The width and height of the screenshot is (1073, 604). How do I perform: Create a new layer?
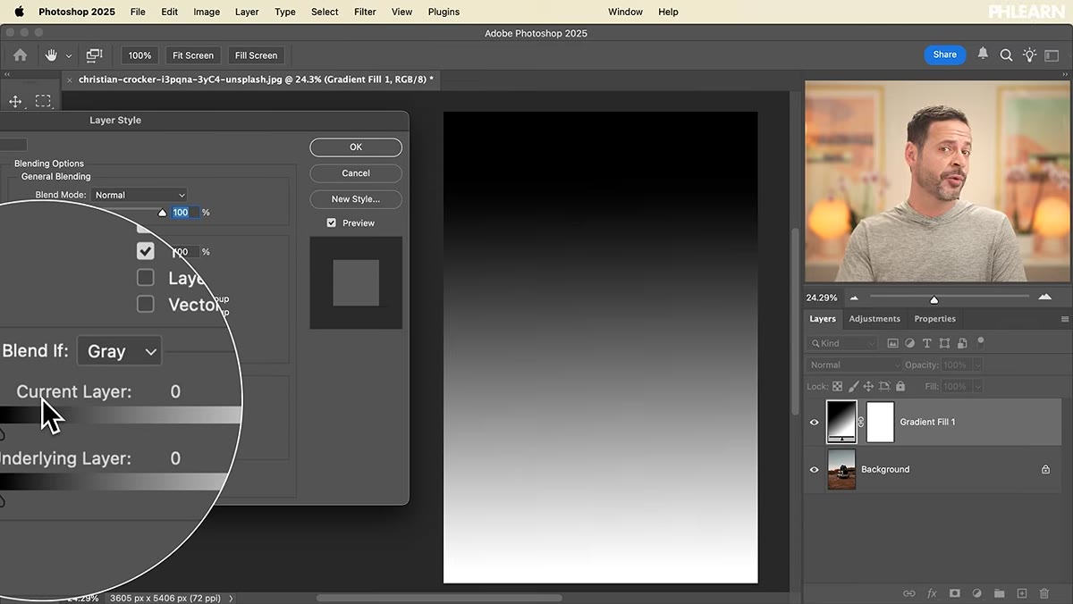tap(1022, 593)
